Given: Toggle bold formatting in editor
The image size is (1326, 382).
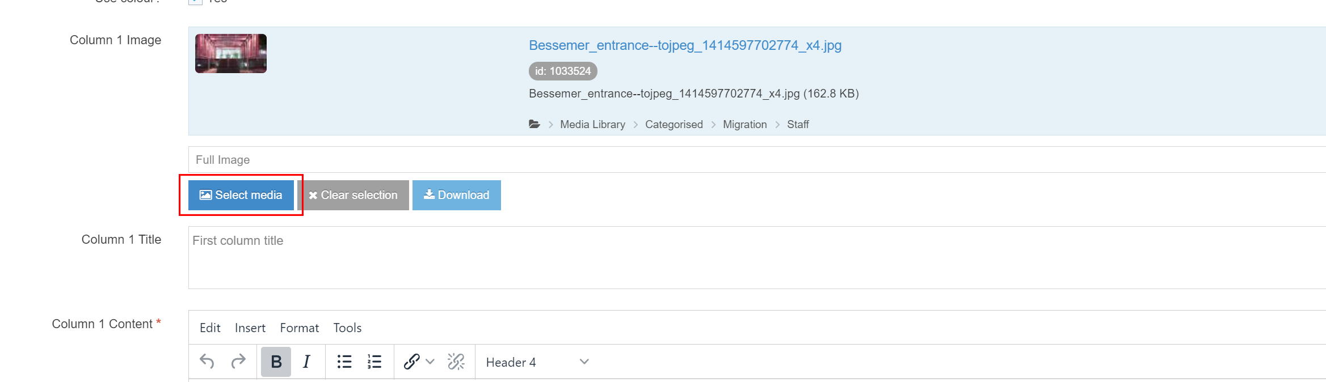Looking at the screenshot, I should point(276,362).
